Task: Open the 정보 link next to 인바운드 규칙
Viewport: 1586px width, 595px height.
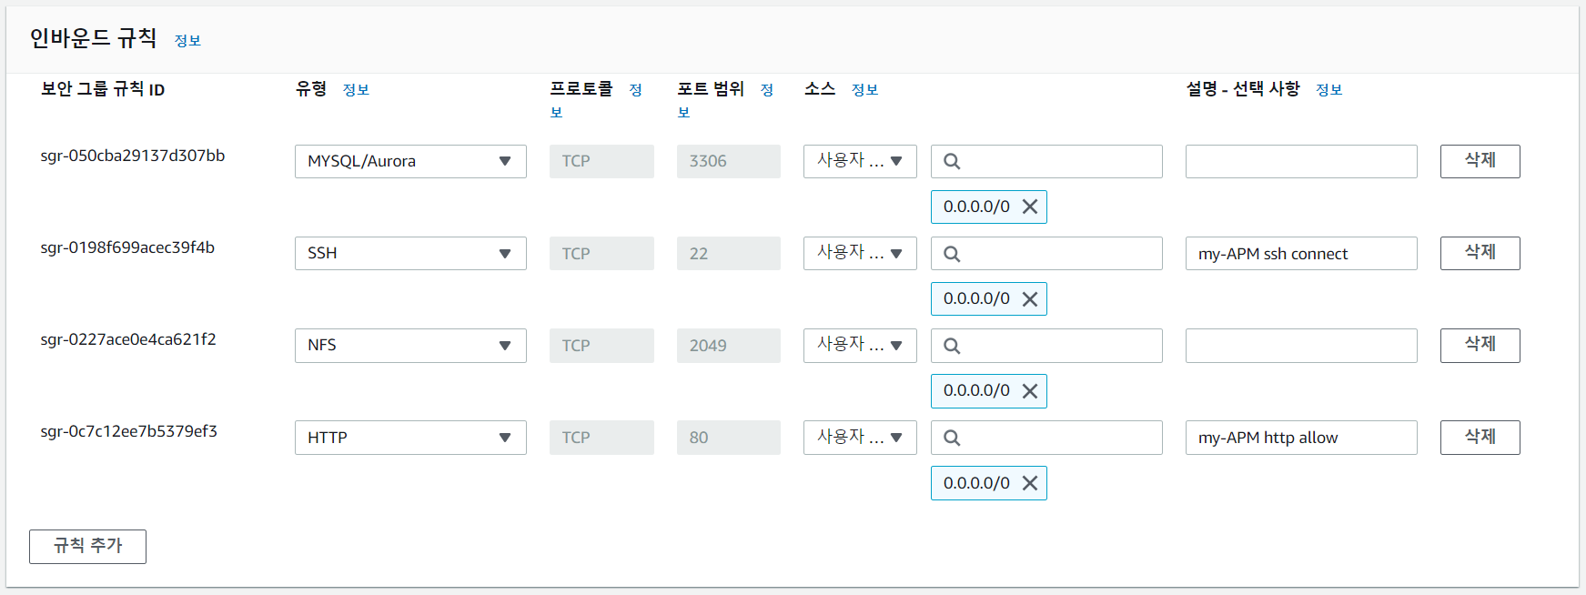Action: (x=187, y=41)
